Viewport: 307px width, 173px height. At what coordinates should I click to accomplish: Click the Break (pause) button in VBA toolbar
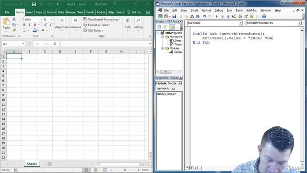pyautogui.click(x=223, y=16)
